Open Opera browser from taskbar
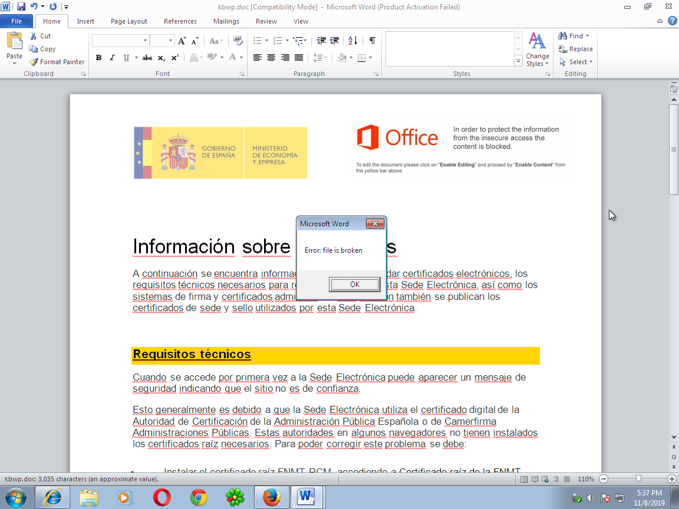The image size is (679, 509). point(161,498)
